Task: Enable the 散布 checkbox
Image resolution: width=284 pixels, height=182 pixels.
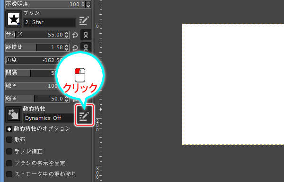Action: click(x=9, y=140)
